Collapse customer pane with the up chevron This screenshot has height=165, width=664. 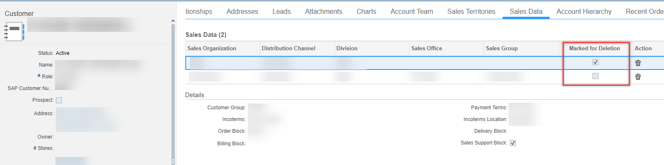click(x=173, y=21)
